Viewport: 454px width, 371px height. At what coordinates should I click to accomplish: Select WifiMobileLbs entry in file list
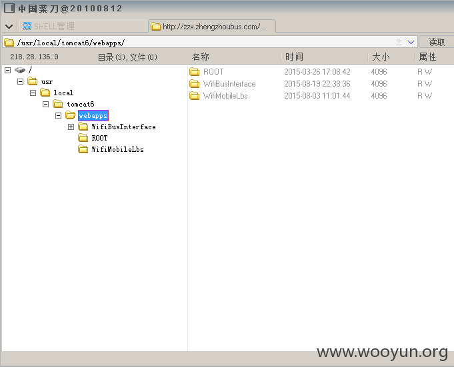[x=225, y=96]
